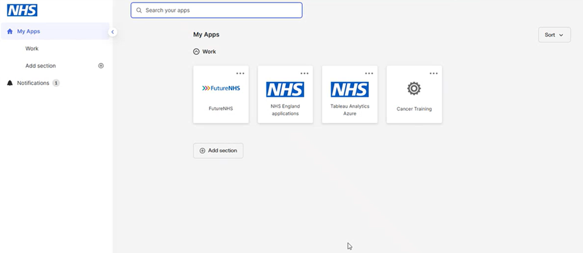Click the magnifier icon in the search box
583x253 pixels.
139,10
